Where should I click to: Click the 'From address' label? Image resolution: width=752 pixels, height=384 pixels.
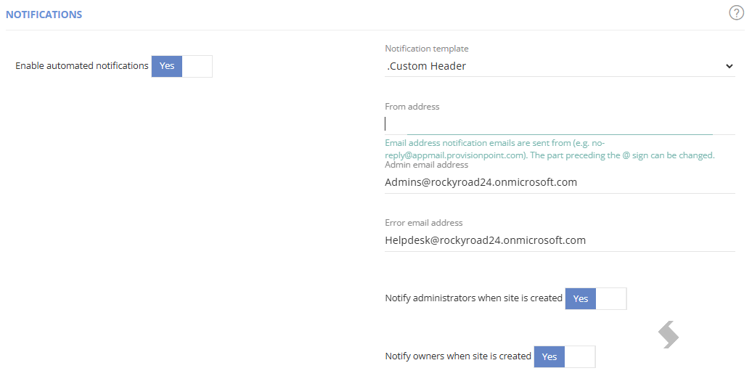(412, 107)
